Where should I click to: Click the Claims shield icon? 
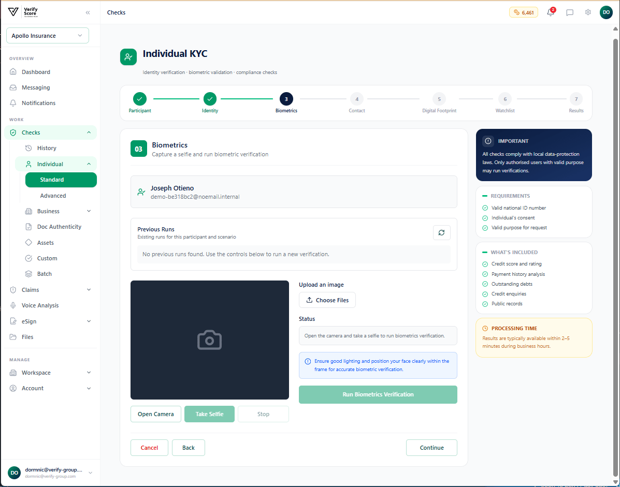pos(13,290)
